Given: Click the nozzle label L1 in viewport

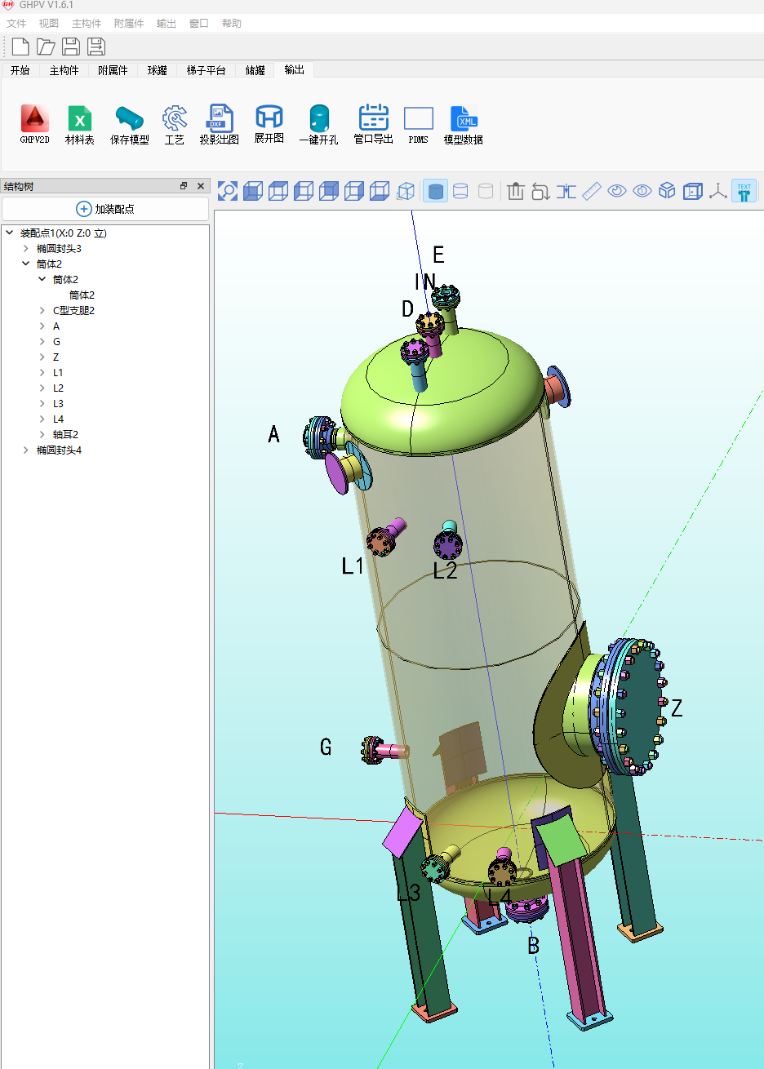Looking at the screenshot, I should [353, 566].
